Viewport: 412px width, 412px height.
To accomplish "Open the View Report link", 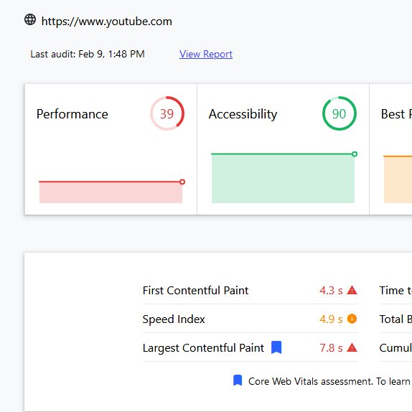I will tap(206, 54).
